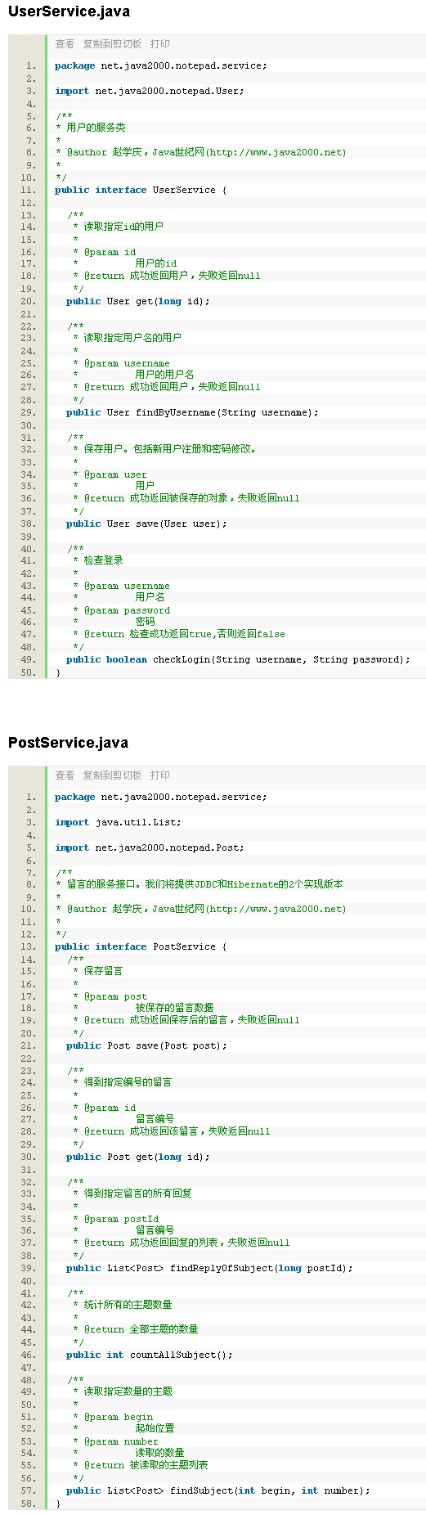Click "@param username" above "用户的用户名"

coord(122,363)
